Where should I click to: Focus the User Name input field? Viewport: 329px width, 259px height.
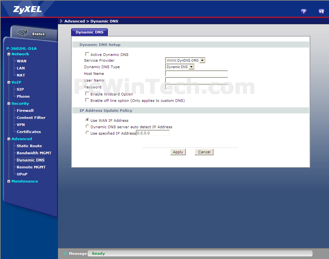pos(197,80)
